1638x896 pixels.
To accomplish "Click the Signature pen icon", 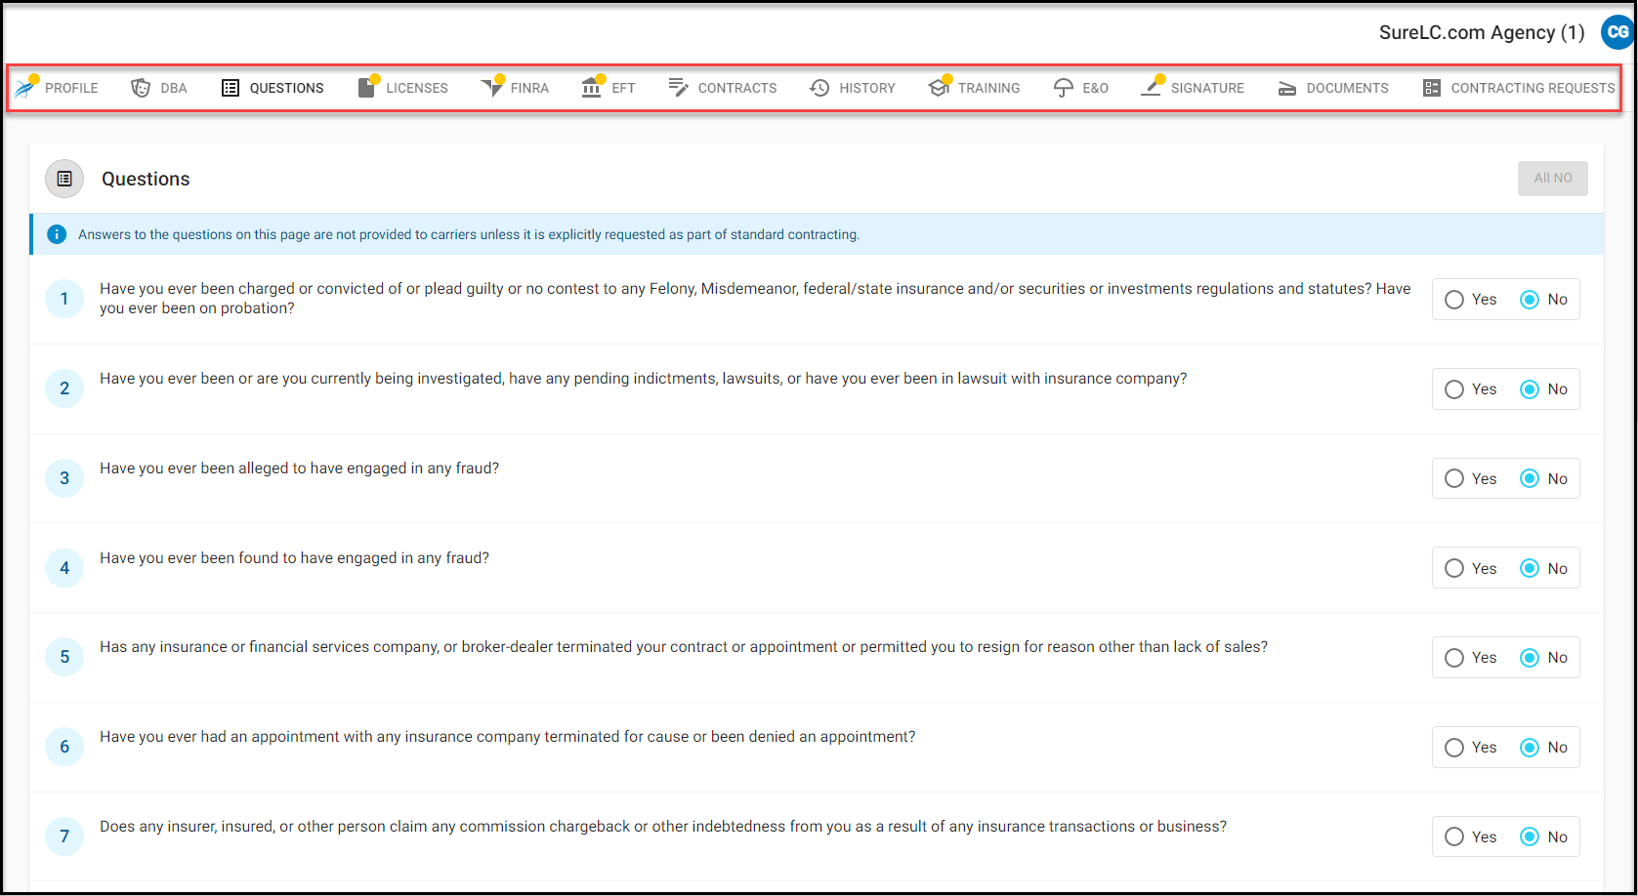I will (1153, 88).
